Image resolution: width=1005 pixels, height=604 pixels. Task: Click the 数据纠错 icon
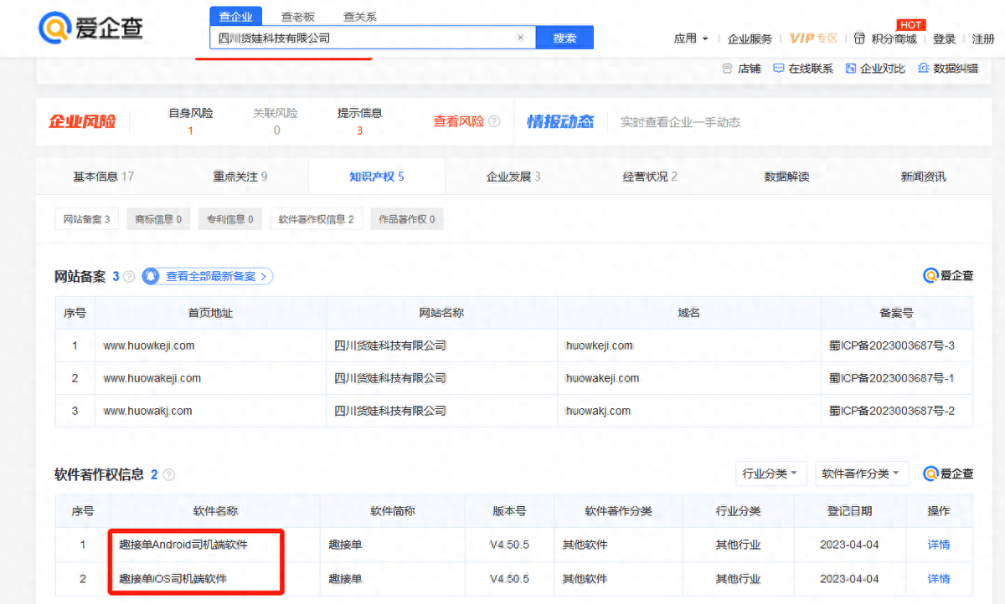[x=924, y=69]
